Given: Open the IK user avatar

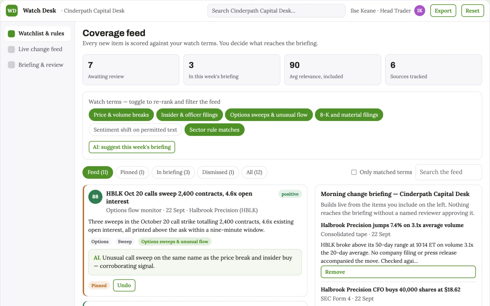Looking at the screenshot, I should 420,11.
